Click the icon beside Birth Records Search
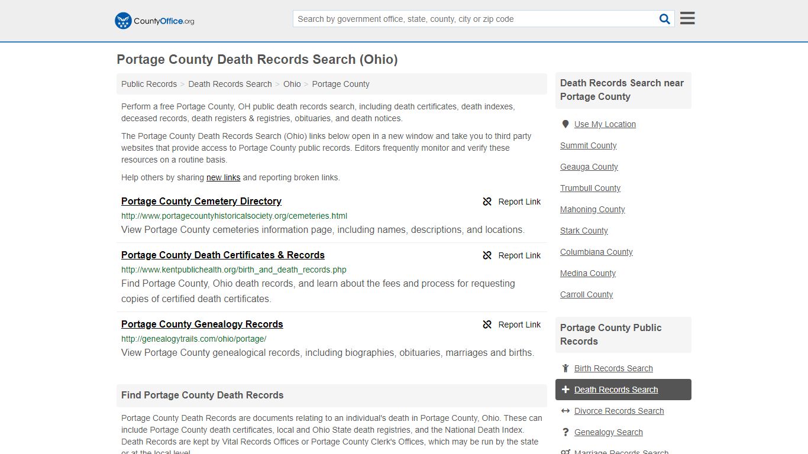This screenshot has width=808, height=454. 565,368
